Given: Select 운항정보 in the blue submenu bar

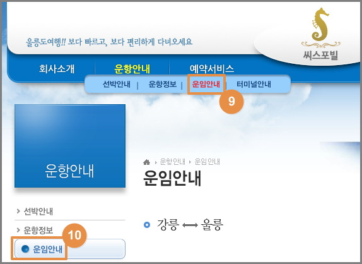Looking at the screenshot, I should click(x=163, y=84).
